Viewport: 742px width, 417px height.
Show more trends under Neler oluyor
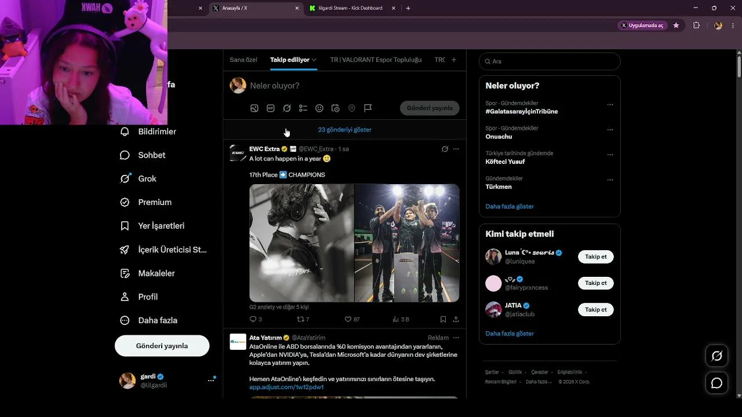(510, 206)
